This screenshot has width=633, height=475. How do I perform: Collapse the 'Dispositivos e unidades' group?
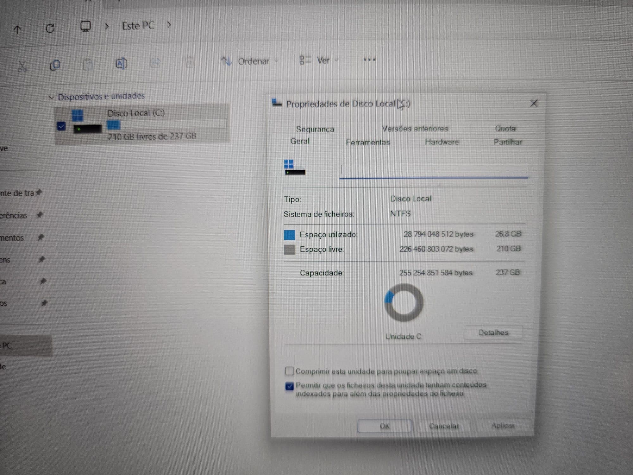[x=51, y=97]
